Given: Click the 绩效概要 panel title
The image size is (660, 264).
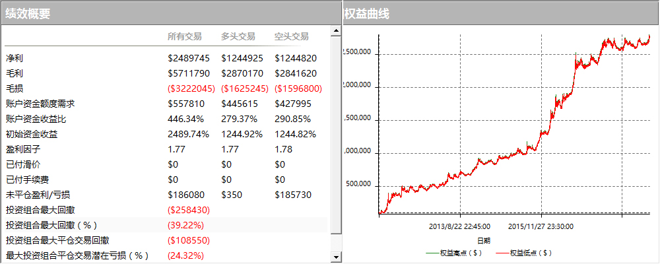Looking at the screenshot, I should [x=28, y=13].
